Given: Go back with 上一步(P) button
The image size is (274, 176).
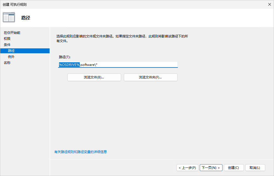Looking at the screenshot, I should (x=187, y=168).
